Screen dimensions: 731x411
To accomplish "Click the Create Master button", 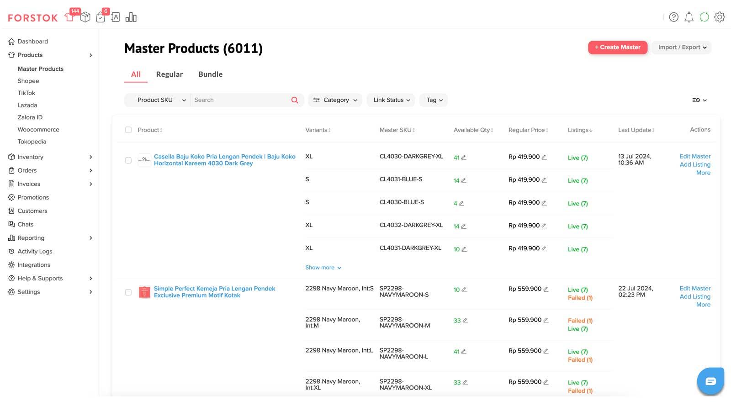I will (x=618, y=47).
